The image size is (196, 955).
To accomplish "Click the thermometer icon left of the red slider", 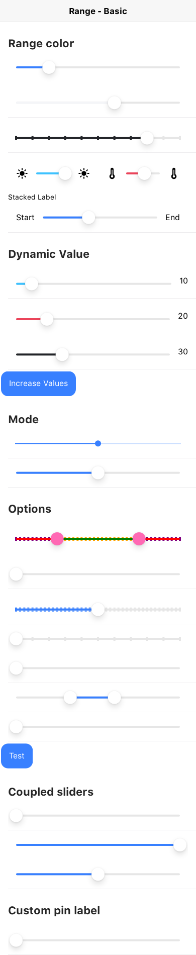I will click(112, 174).
